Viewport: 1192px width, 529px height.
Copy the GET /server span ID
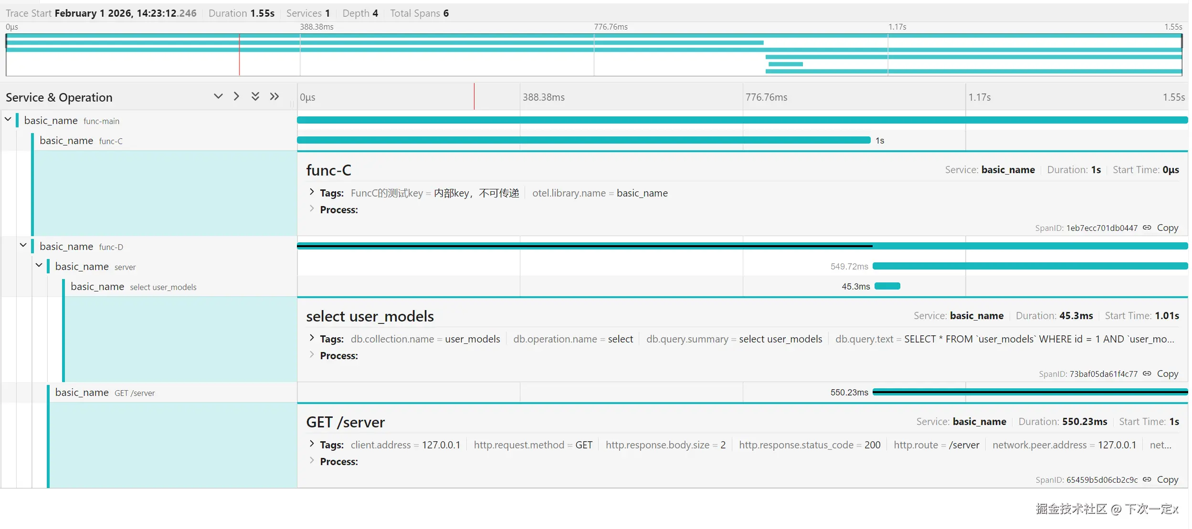1168,479
